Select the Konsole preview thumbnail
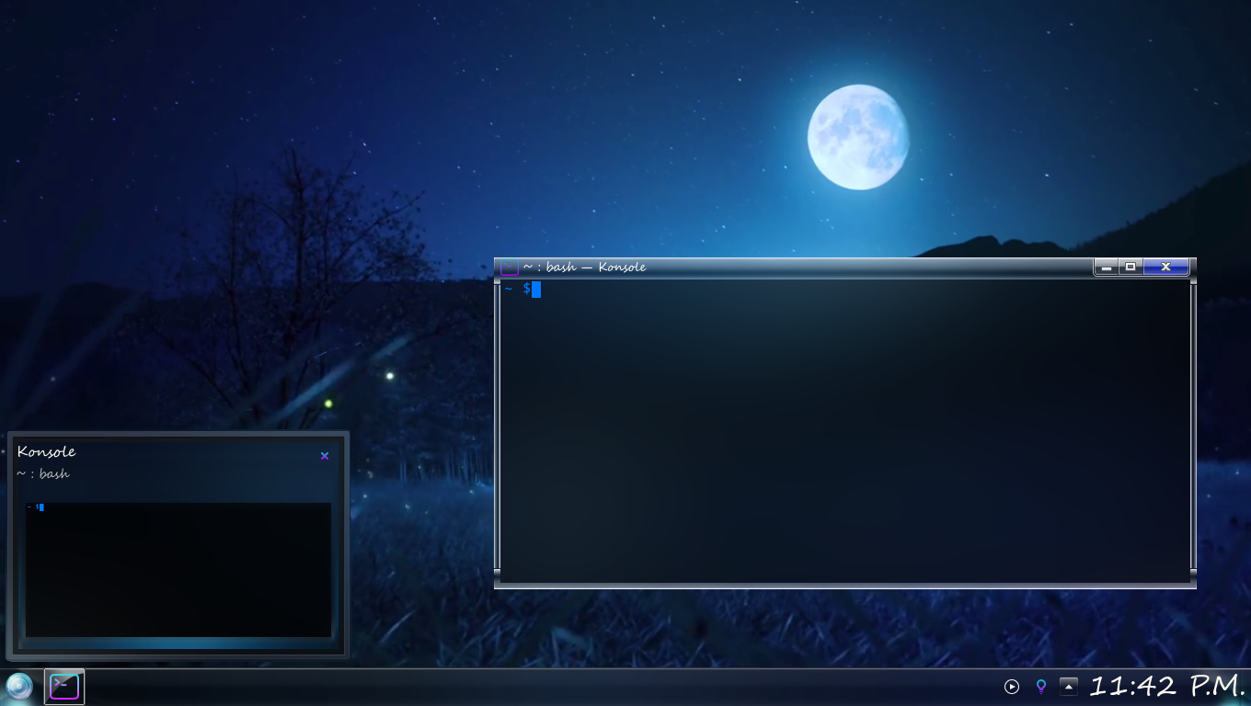This screenshot has width=1251, height=706. [178, 570]
